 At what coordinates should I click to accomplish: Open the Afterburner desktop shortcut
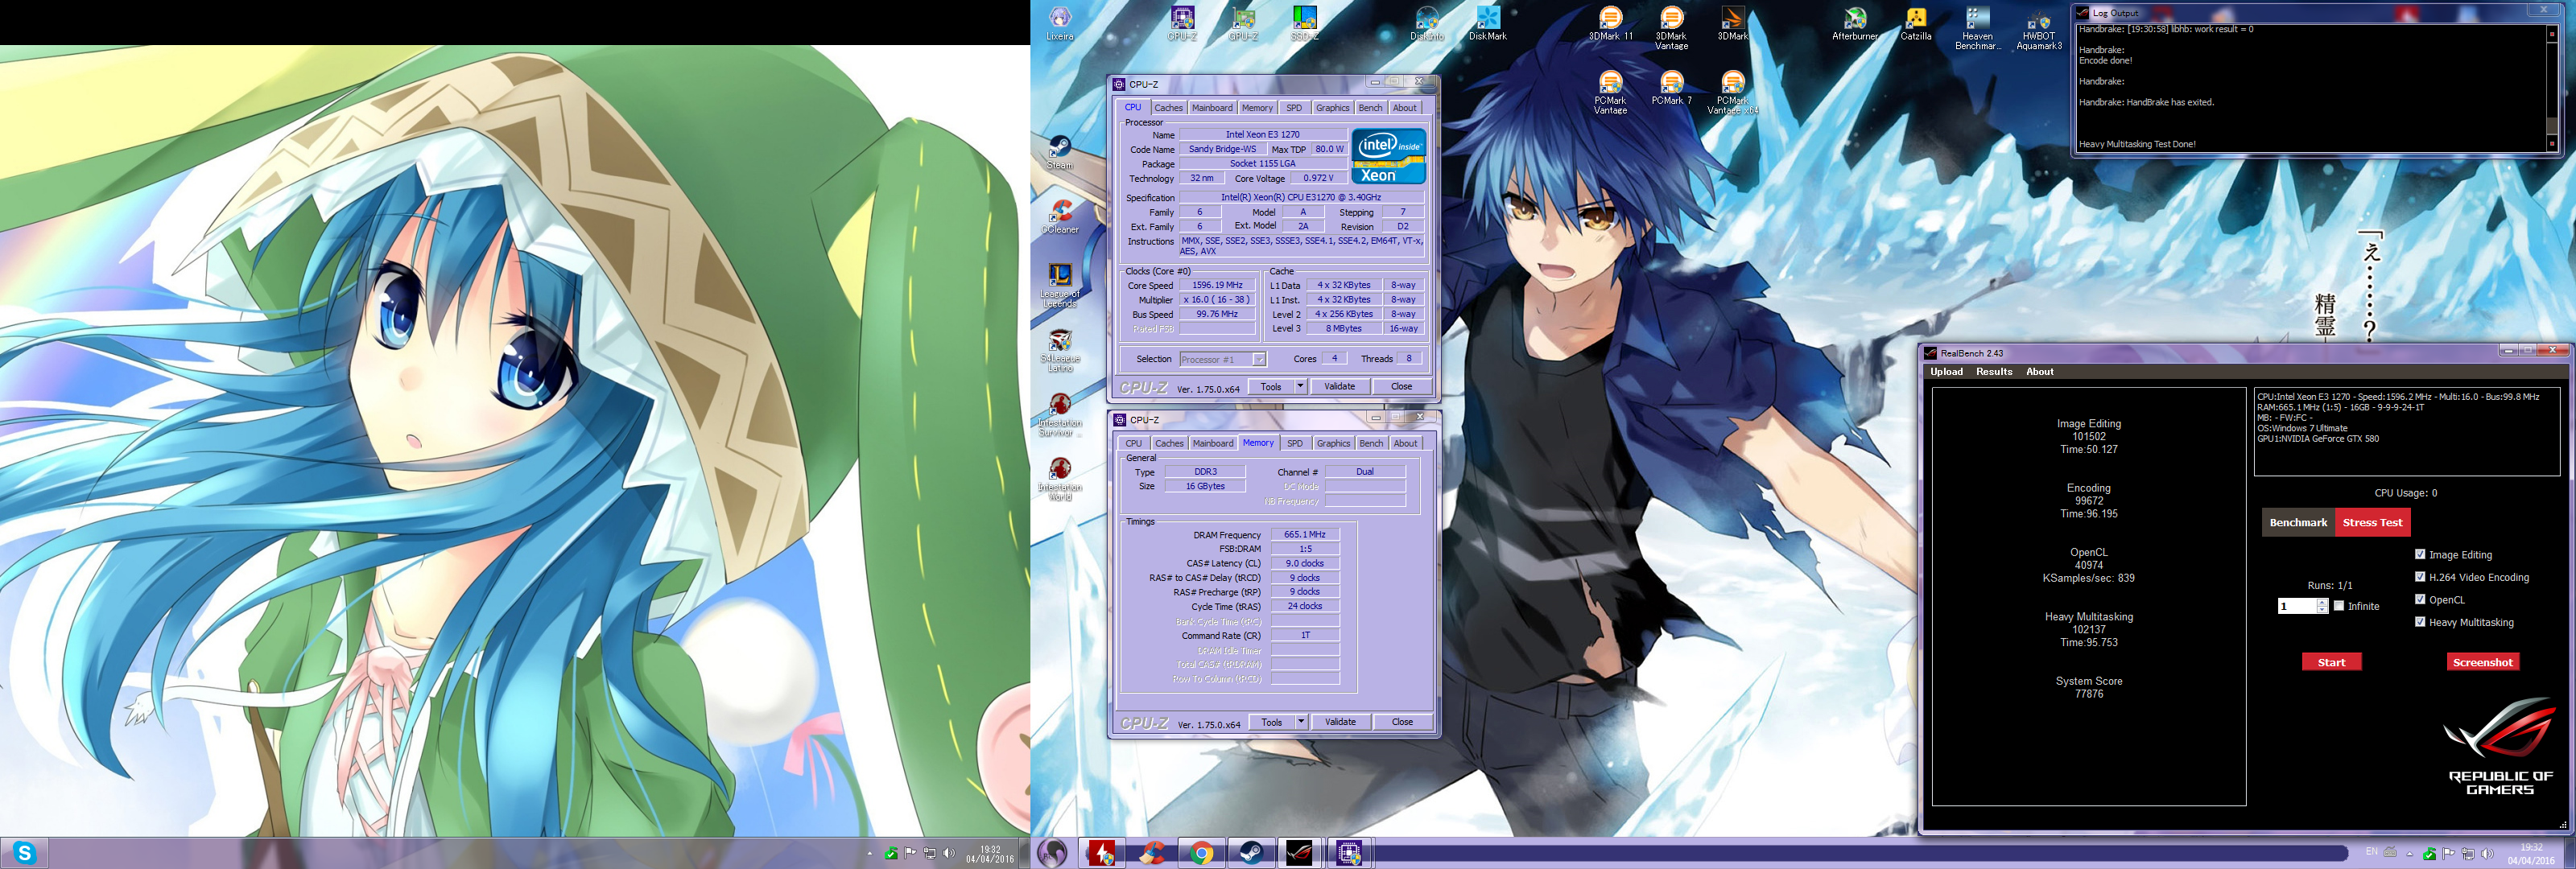click(x=1855, y=24)
